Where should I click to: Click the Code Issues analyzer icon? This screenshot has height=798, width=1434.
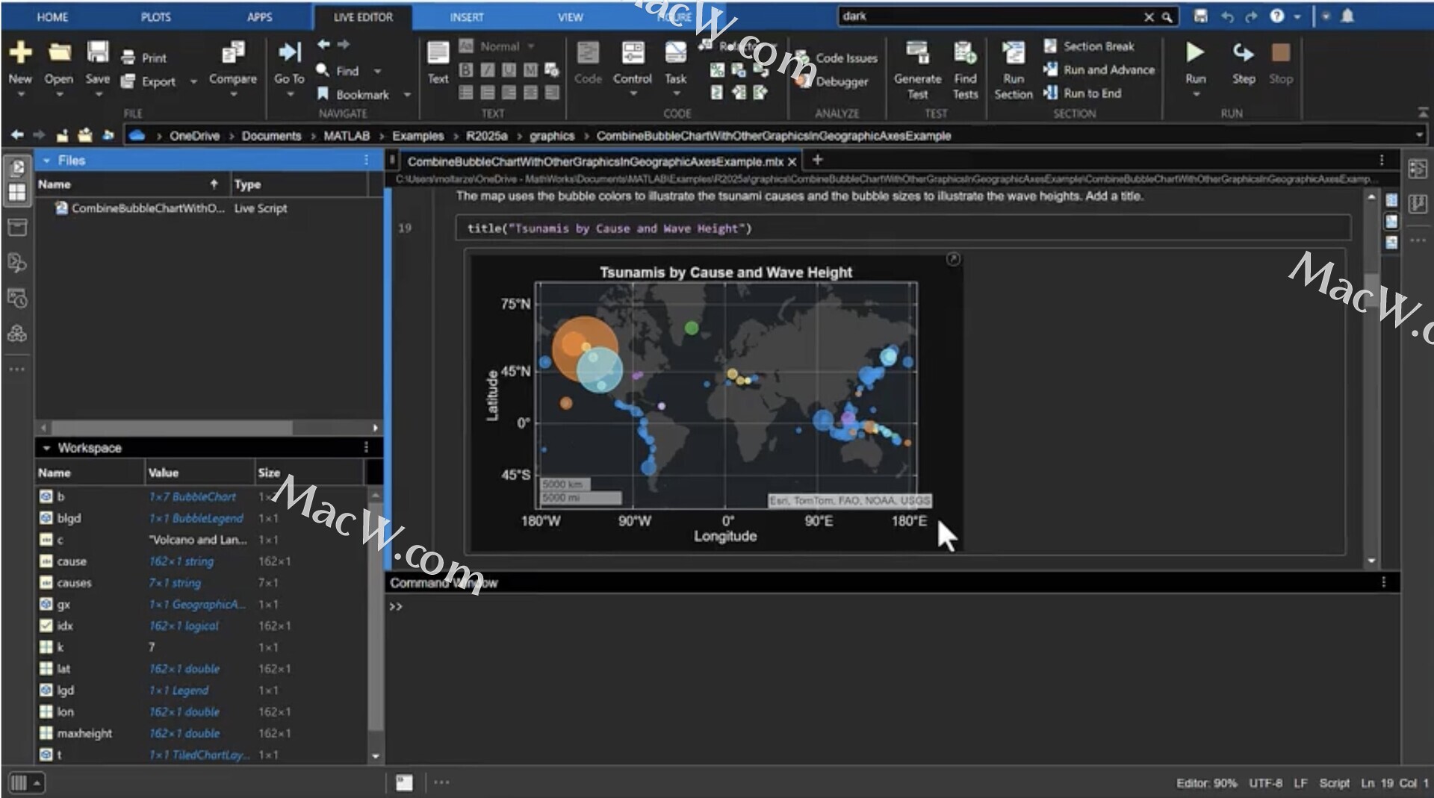803,58
